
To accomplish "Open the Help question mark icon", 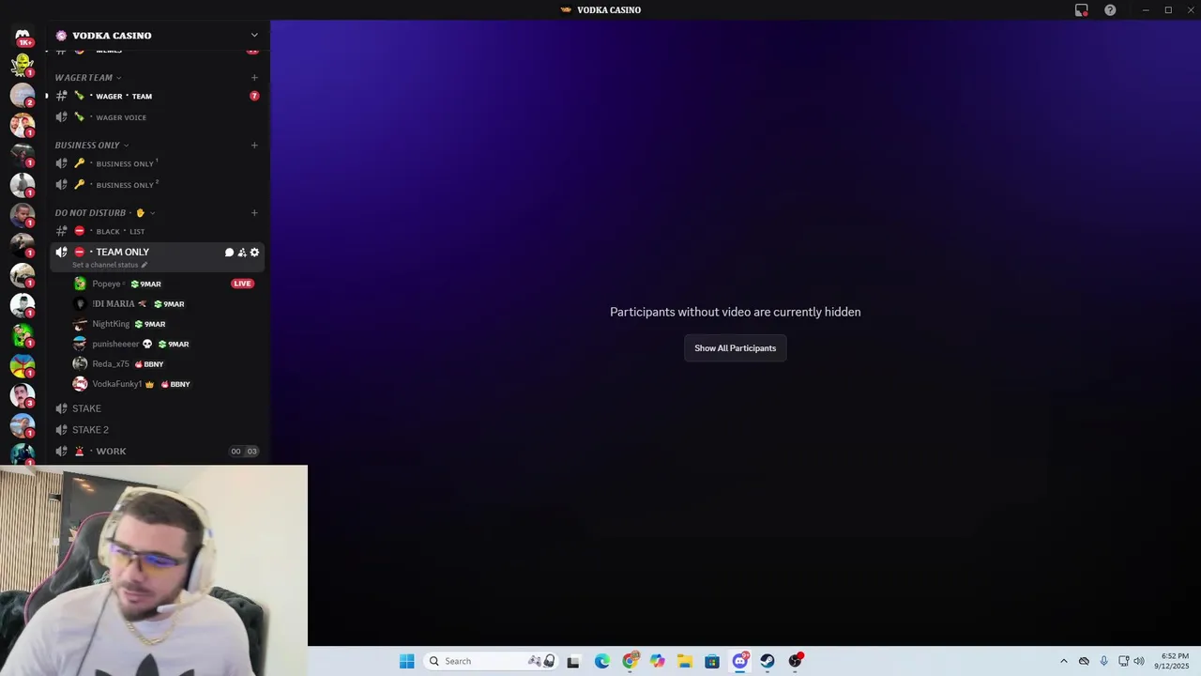I will coord(1111,10).
